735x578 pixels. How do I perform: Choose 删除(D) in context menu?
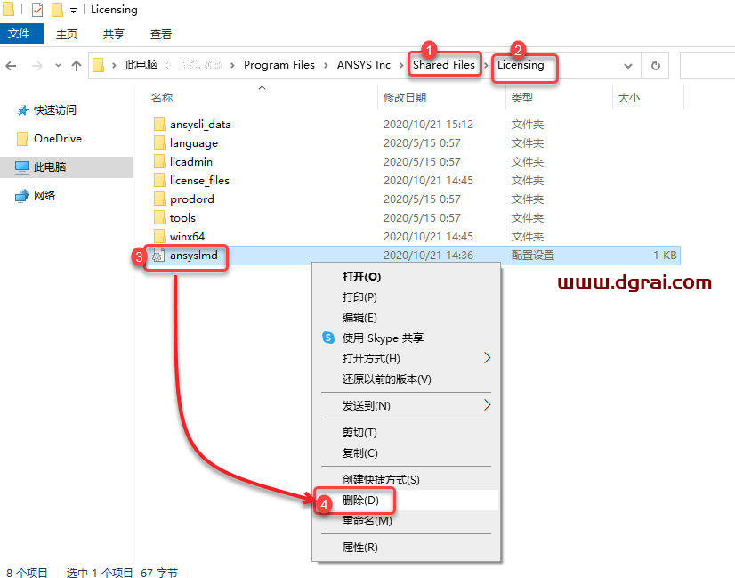point(406,501)
